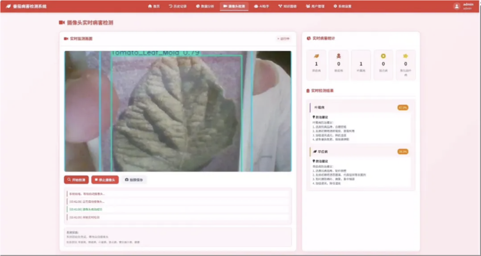Click the live camera feed image
The height and width of the screenshot is (256, 481).
pyautogui.click(x=178, y=111)
